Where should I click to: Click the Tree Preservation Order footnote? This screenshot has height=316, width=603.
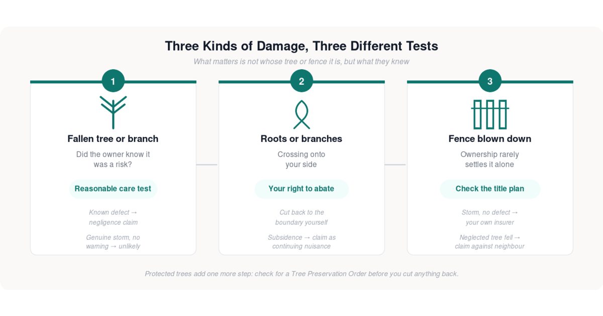tap(301, 274)
